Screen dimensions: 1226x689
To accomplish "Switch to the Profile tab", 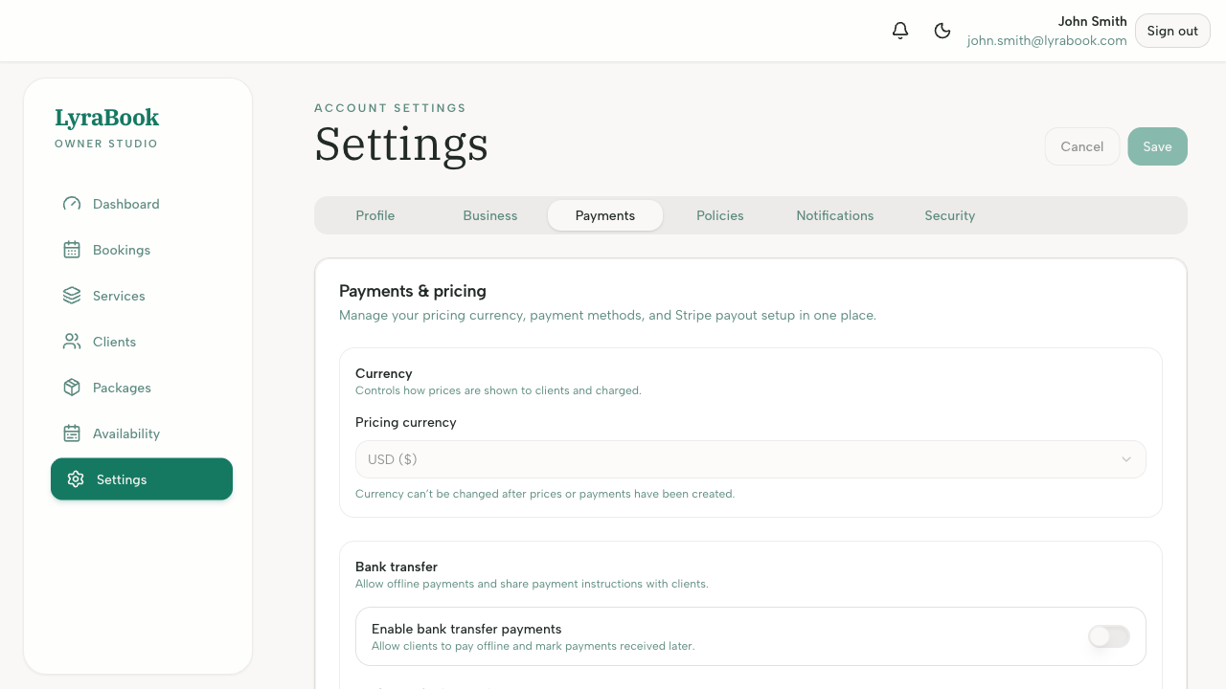I will coord(375,215).
